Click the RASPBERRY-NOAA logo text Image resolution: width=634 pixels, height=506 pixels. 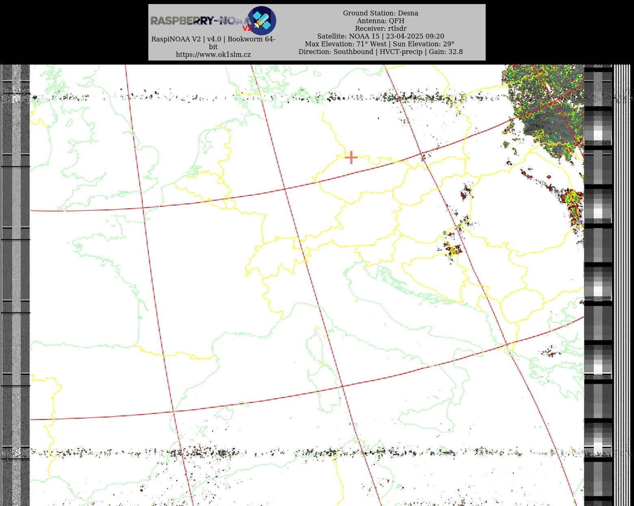[202, 21]
